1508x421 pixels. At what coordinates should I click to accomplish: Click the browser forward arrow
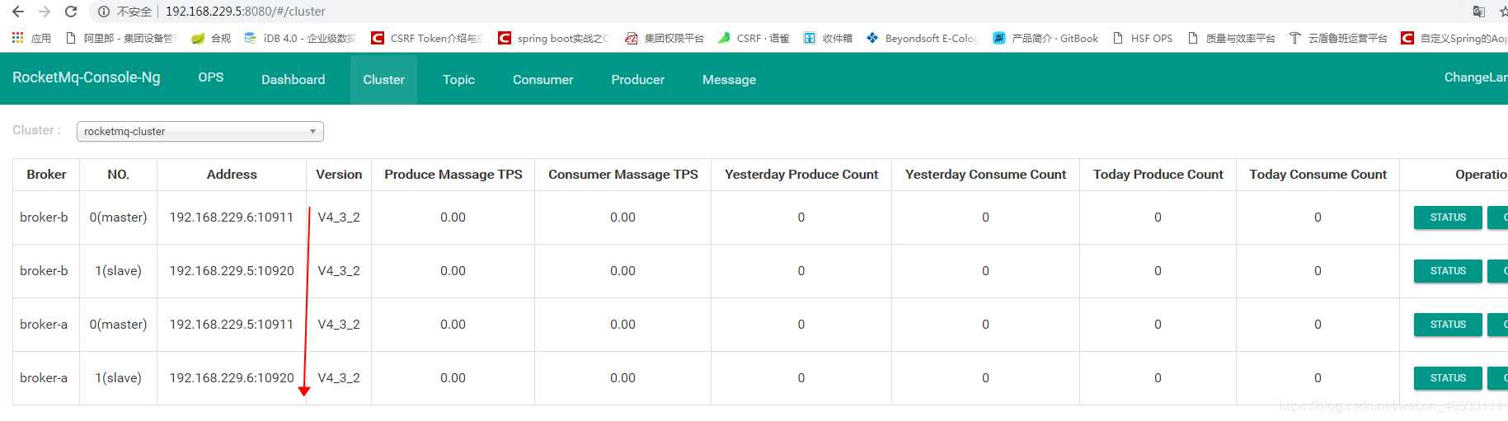(45, 12)
